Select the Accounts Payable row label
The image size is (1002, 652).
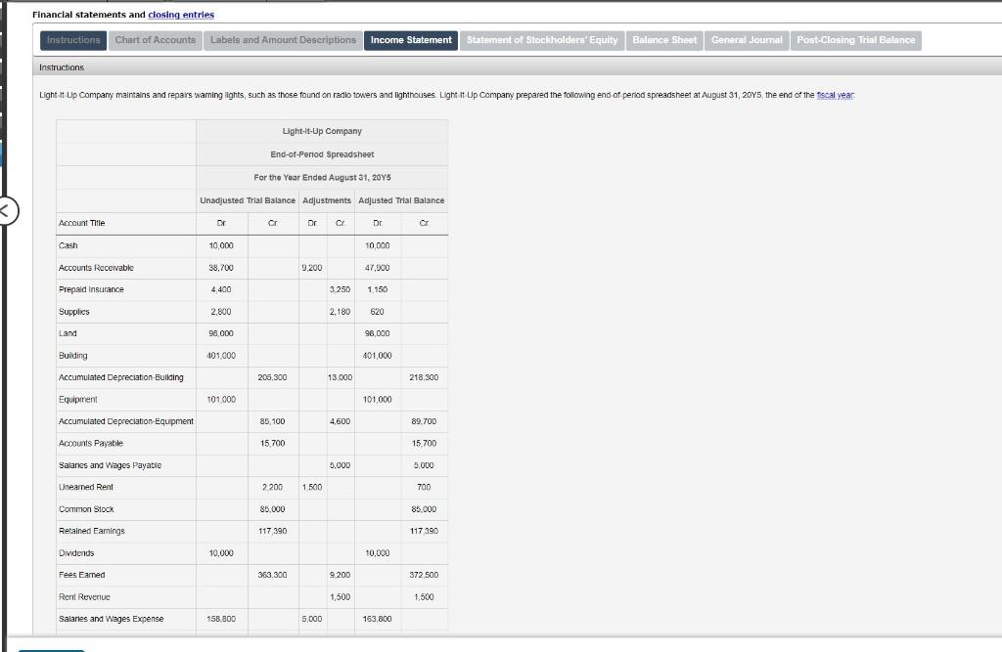[x=91, y=444]
